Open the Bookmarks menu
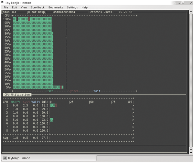 56,7
